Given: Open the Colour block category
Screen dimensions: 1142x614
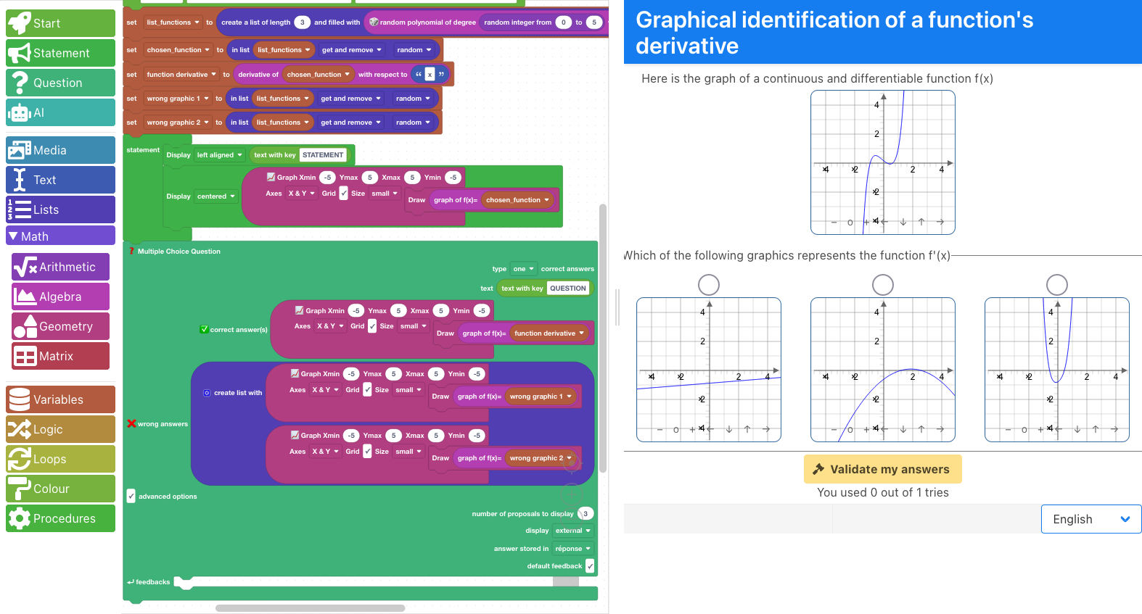Looking at the screenshot, I should tap(61, 489).
